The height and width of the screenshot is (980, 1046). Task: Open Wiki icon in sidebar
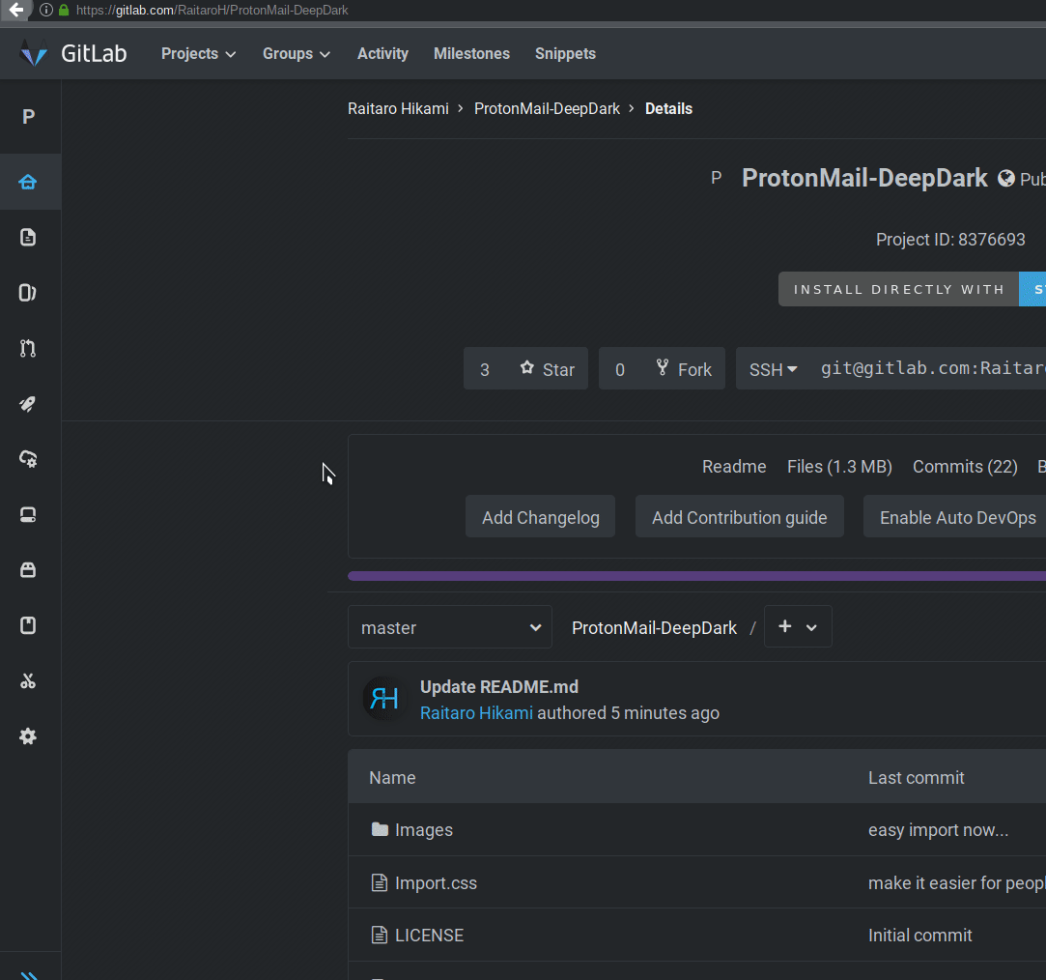coord(28,625)
